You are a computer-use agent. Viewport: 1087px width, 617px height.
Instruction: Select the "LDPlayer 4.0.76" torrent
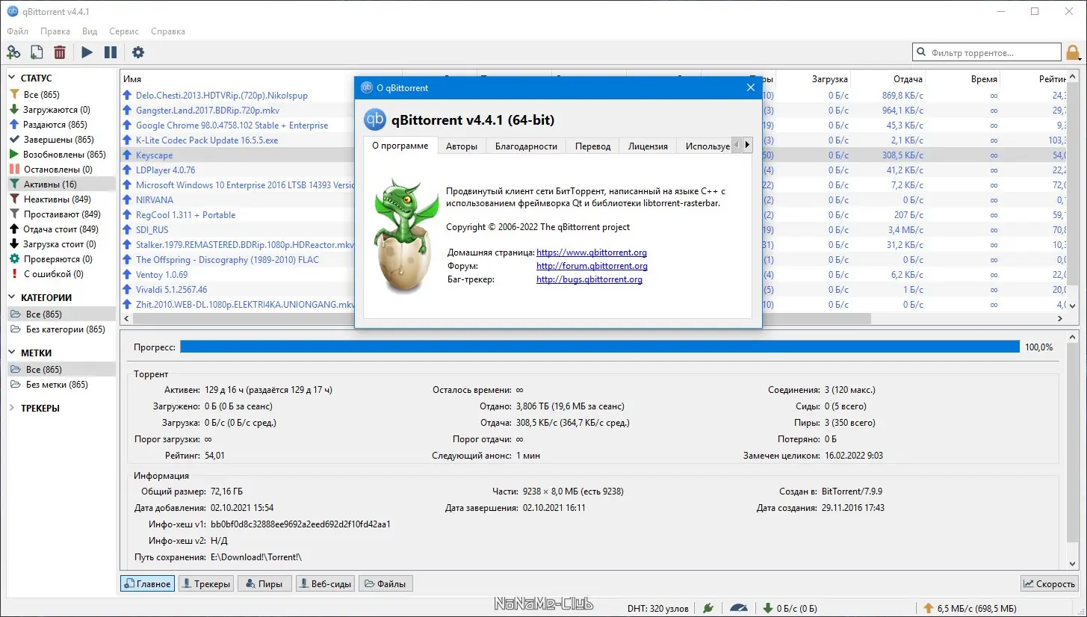[x=165, y=170]
